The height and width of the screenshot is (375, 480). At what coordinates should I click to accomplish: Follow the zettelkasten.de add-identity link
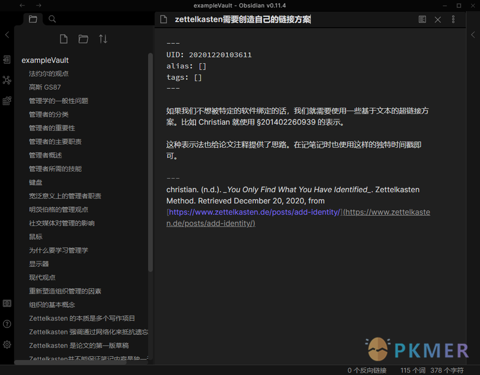pos(254,212)
